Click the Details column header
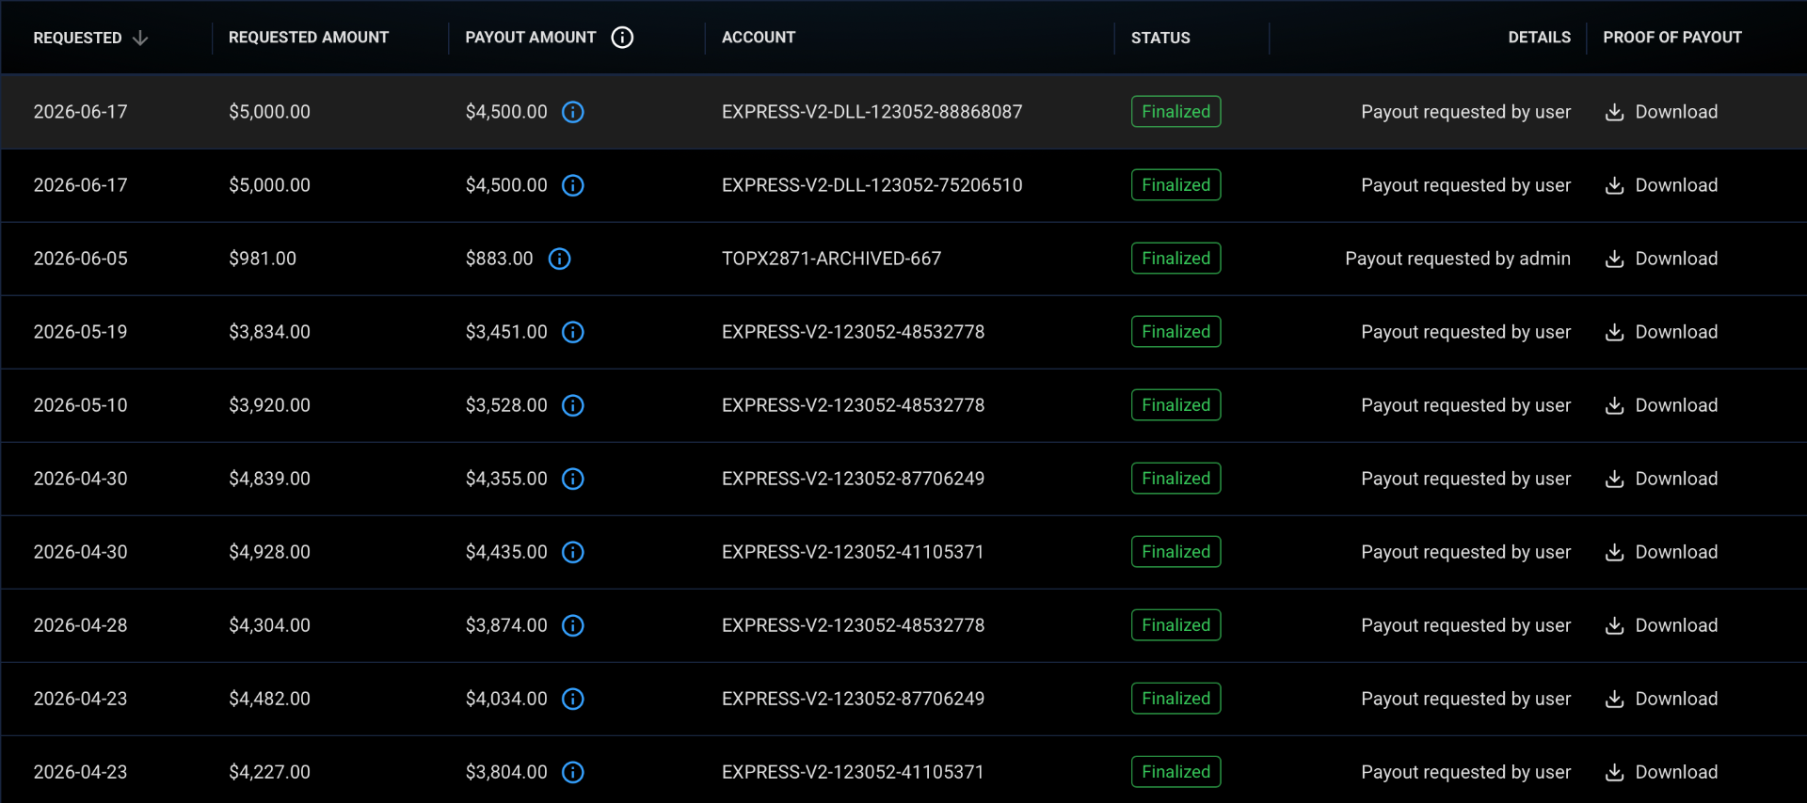 point(1540,38)
